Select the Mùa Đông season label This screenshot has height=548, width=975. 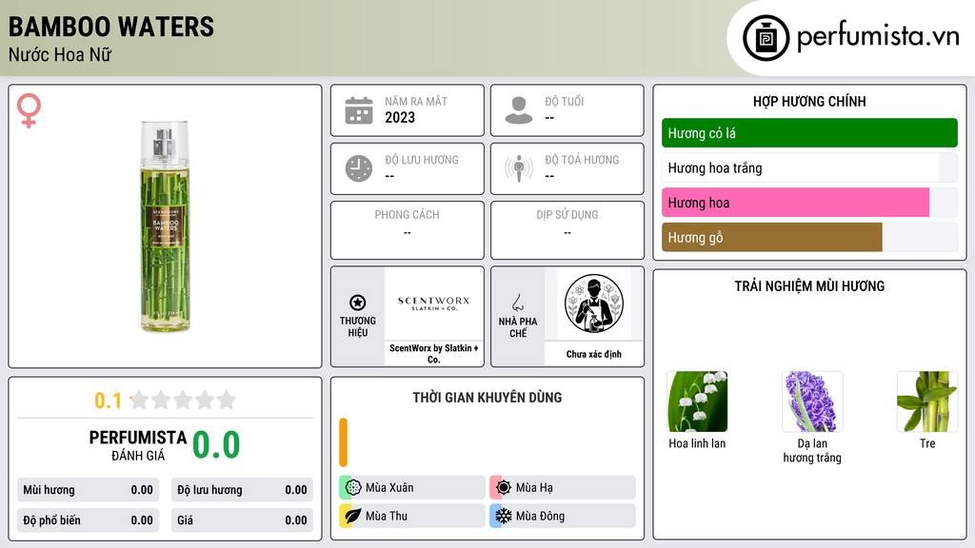click(x=541, y=516)
